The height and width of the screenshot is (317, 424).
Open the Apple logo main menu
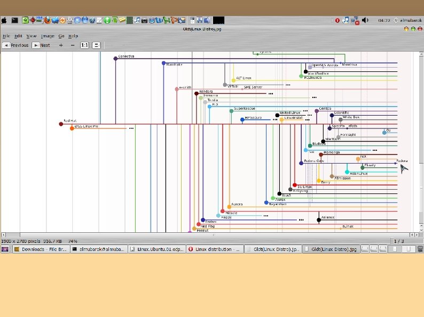click(4, 20)
